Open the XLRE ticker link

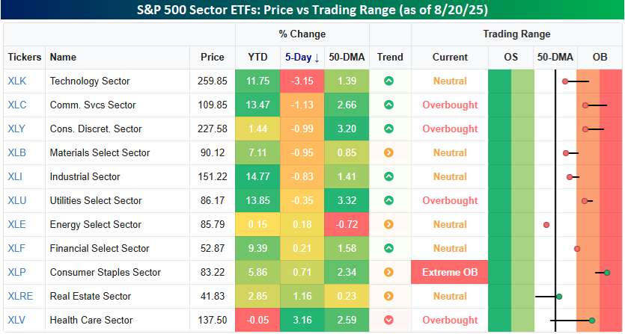click(x=19, y=296)
